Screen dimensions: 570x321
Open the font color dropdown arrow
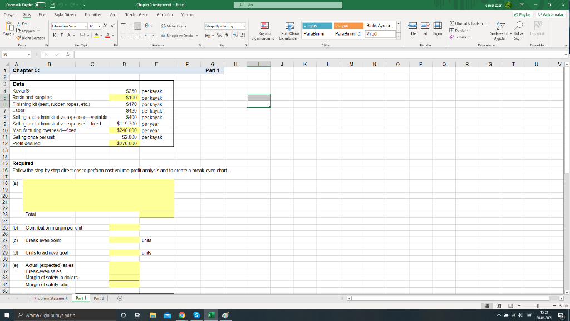coord(113,36)
